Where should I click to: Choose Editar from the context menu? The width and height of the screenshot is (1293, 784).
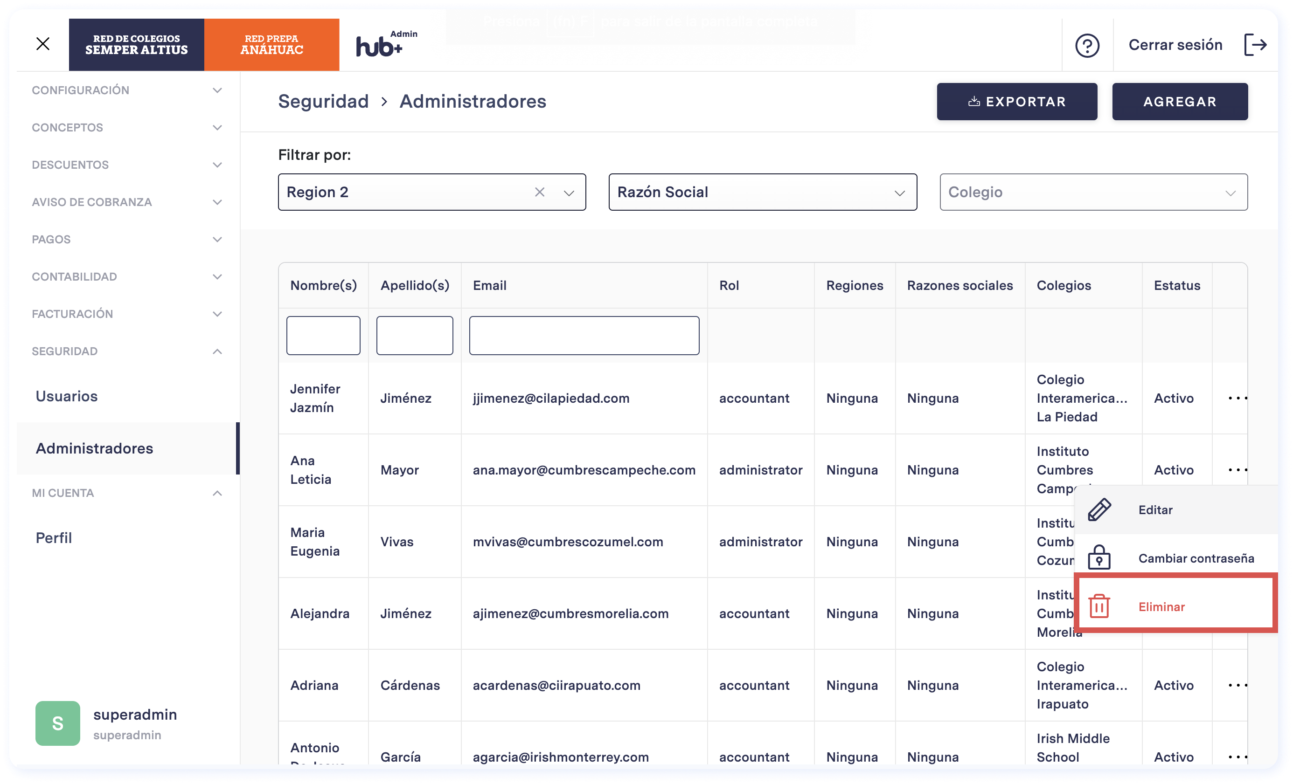pos(1175,510)
